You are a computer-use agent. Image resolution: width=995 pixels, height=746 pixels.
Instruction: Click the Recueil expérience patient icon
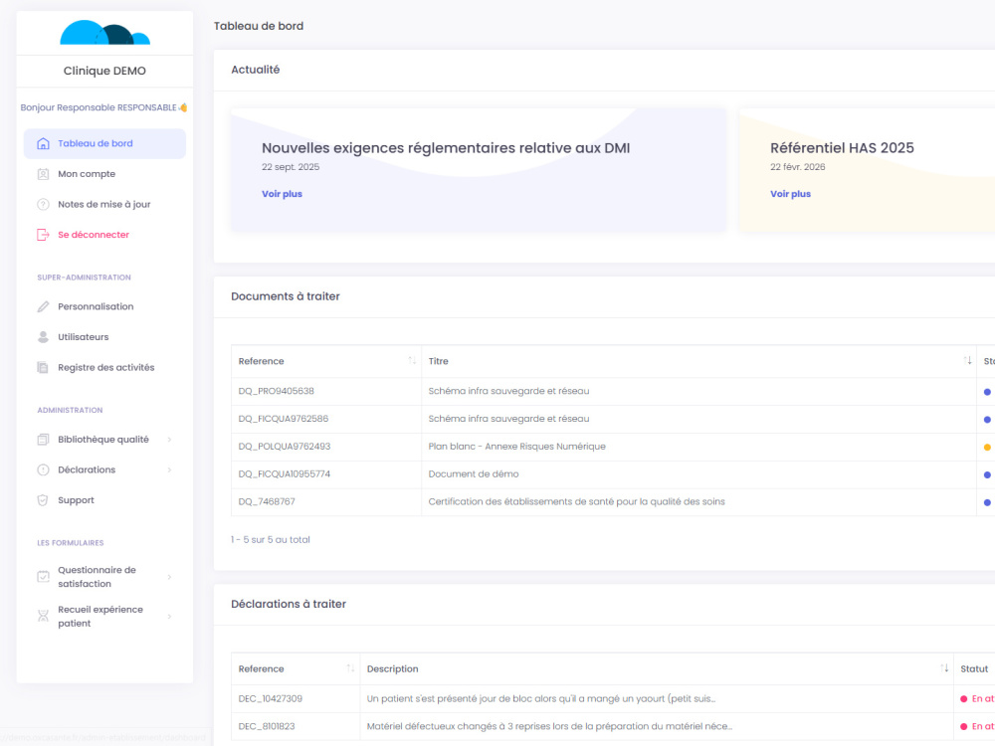[x=43, y=616]
